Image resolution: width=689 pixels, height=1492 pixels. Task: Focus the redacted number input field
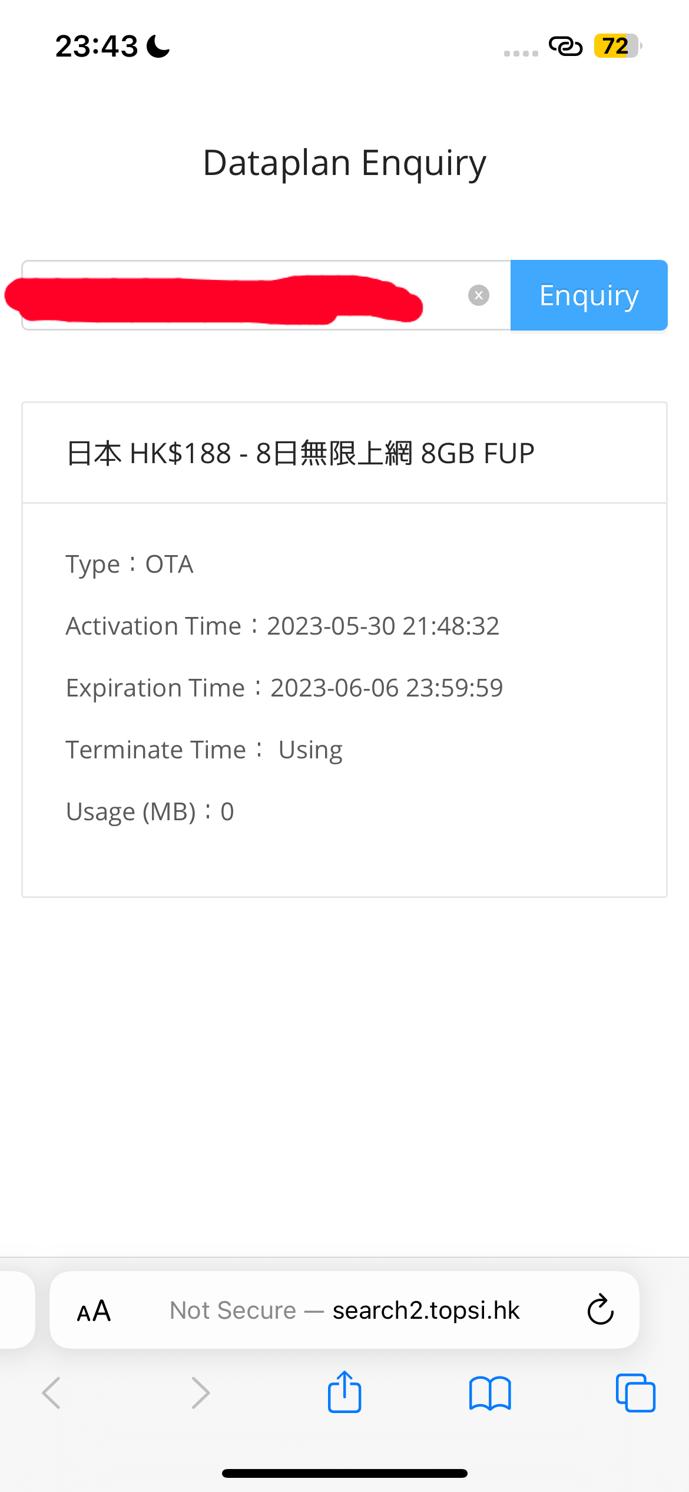click(x=266, y=295)
